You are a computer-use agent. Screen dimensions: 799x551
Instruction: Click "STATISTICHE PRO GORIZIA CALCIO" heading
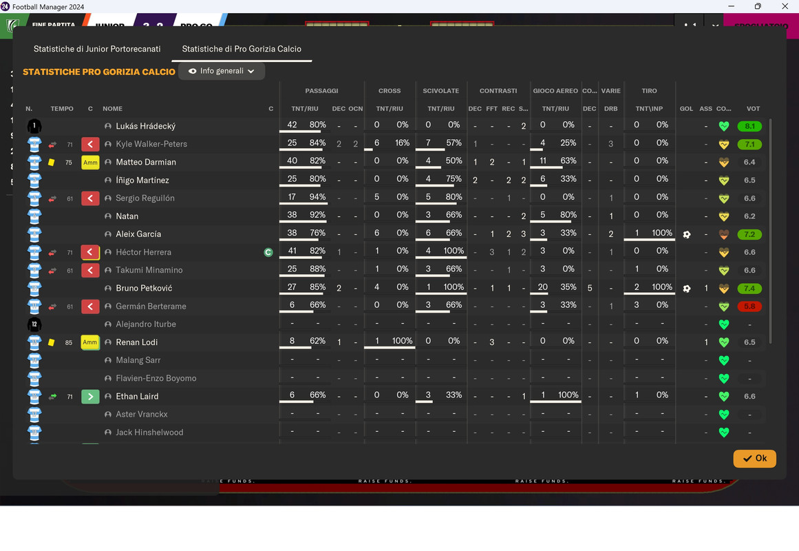[99, 72]
